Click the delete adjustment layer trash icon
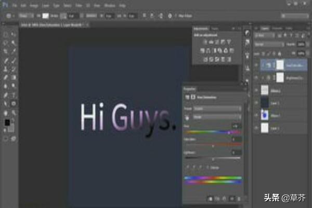Screen dimensions: 312x208 coord(239,199)
